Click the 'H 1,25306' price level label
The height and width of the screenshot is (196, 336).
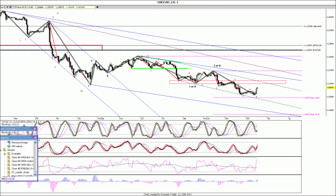[x=312, y=26]
